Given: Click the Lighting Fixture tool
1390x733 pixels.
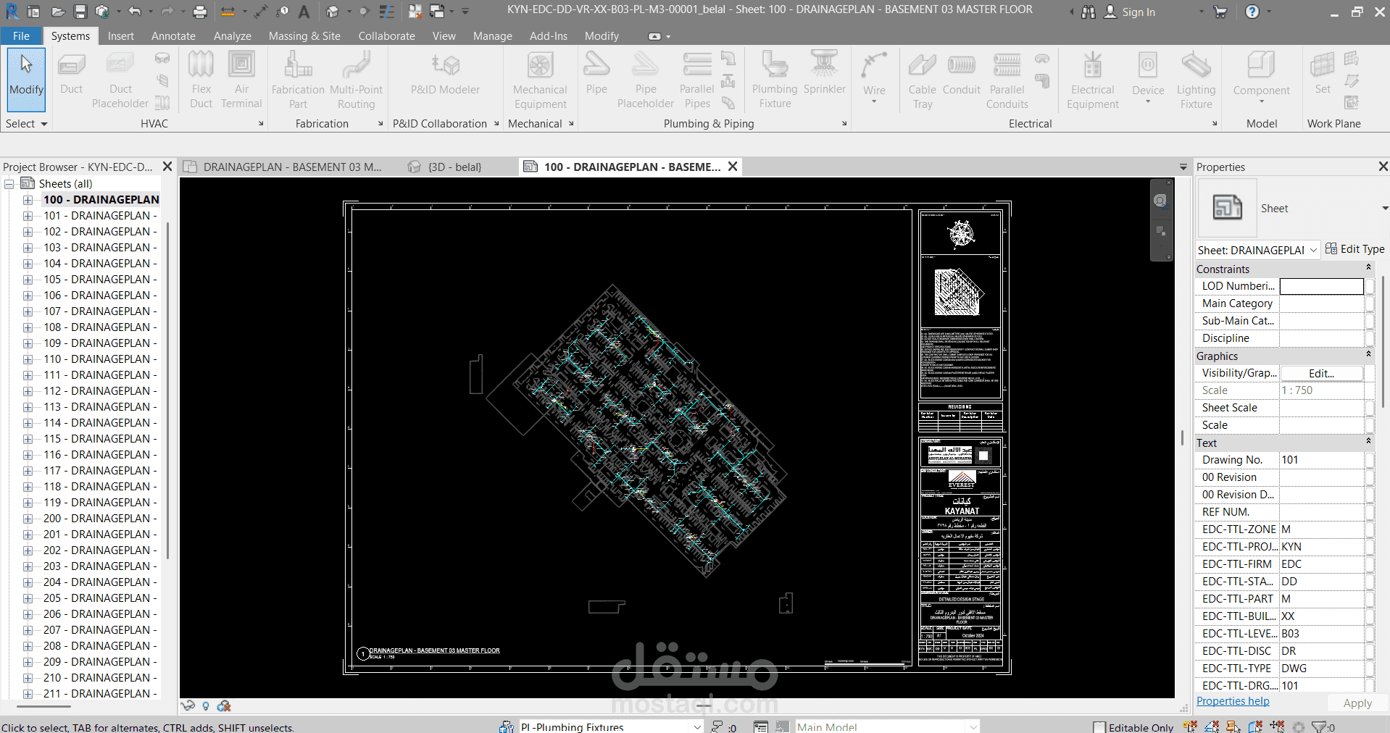Looking at the screenshot, I should [x=1196, y=80].
